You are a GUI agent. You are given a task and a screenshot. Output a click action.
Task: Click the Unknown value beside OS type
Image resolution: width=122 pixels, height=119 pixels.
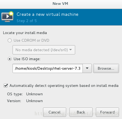coord(34,94)
